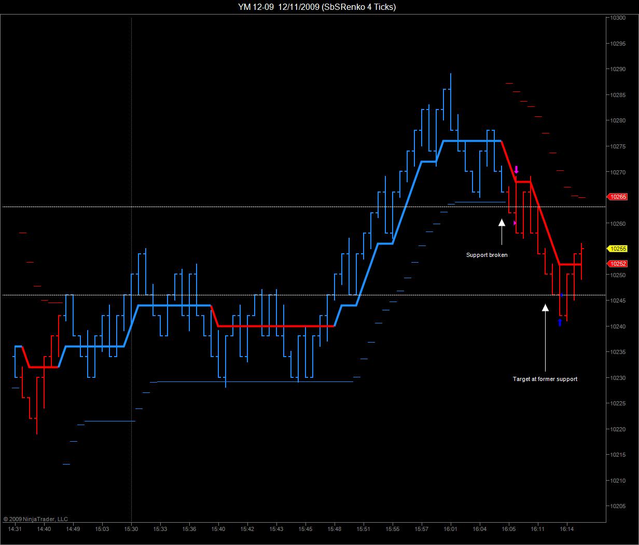639x545 pixels.
Task: Click the 15:43 time axis label
Action: click(276, 529)
